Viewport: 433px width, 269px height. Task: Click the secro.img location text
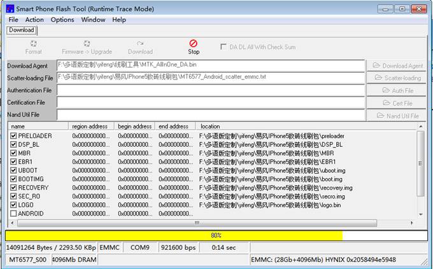click(272, 197)
